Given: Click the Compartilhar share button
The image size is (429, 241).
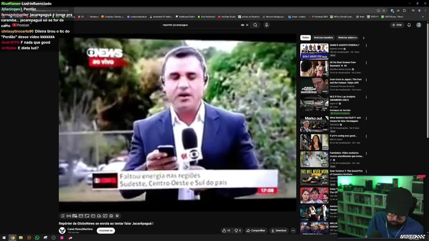Looking at the screenshot, I should (256, 230).
